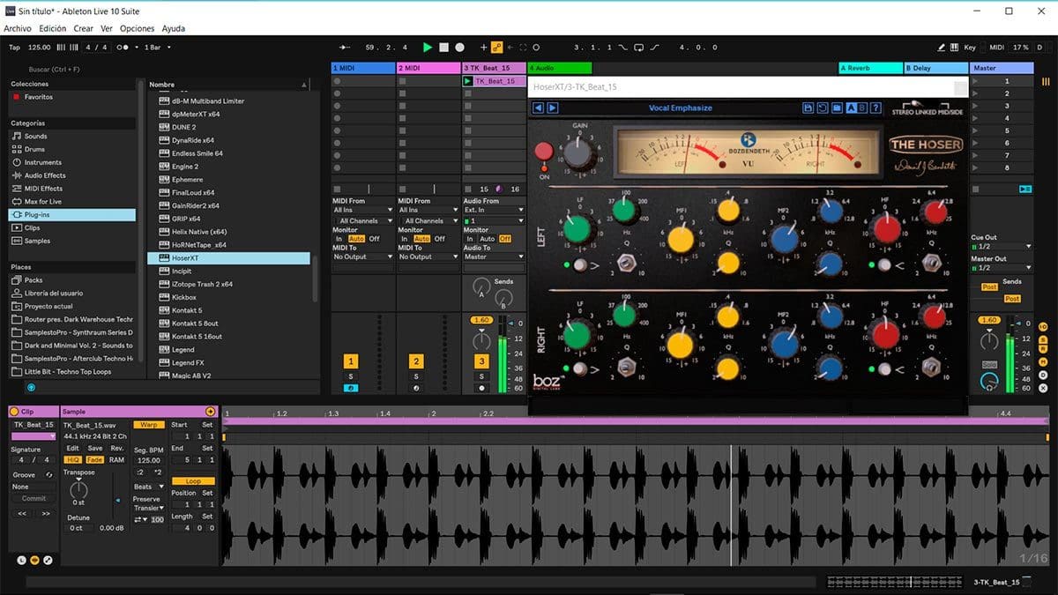Go to next HoserXT preset arrow
This screenshot has height=595, width=1058.
[552, 108]
